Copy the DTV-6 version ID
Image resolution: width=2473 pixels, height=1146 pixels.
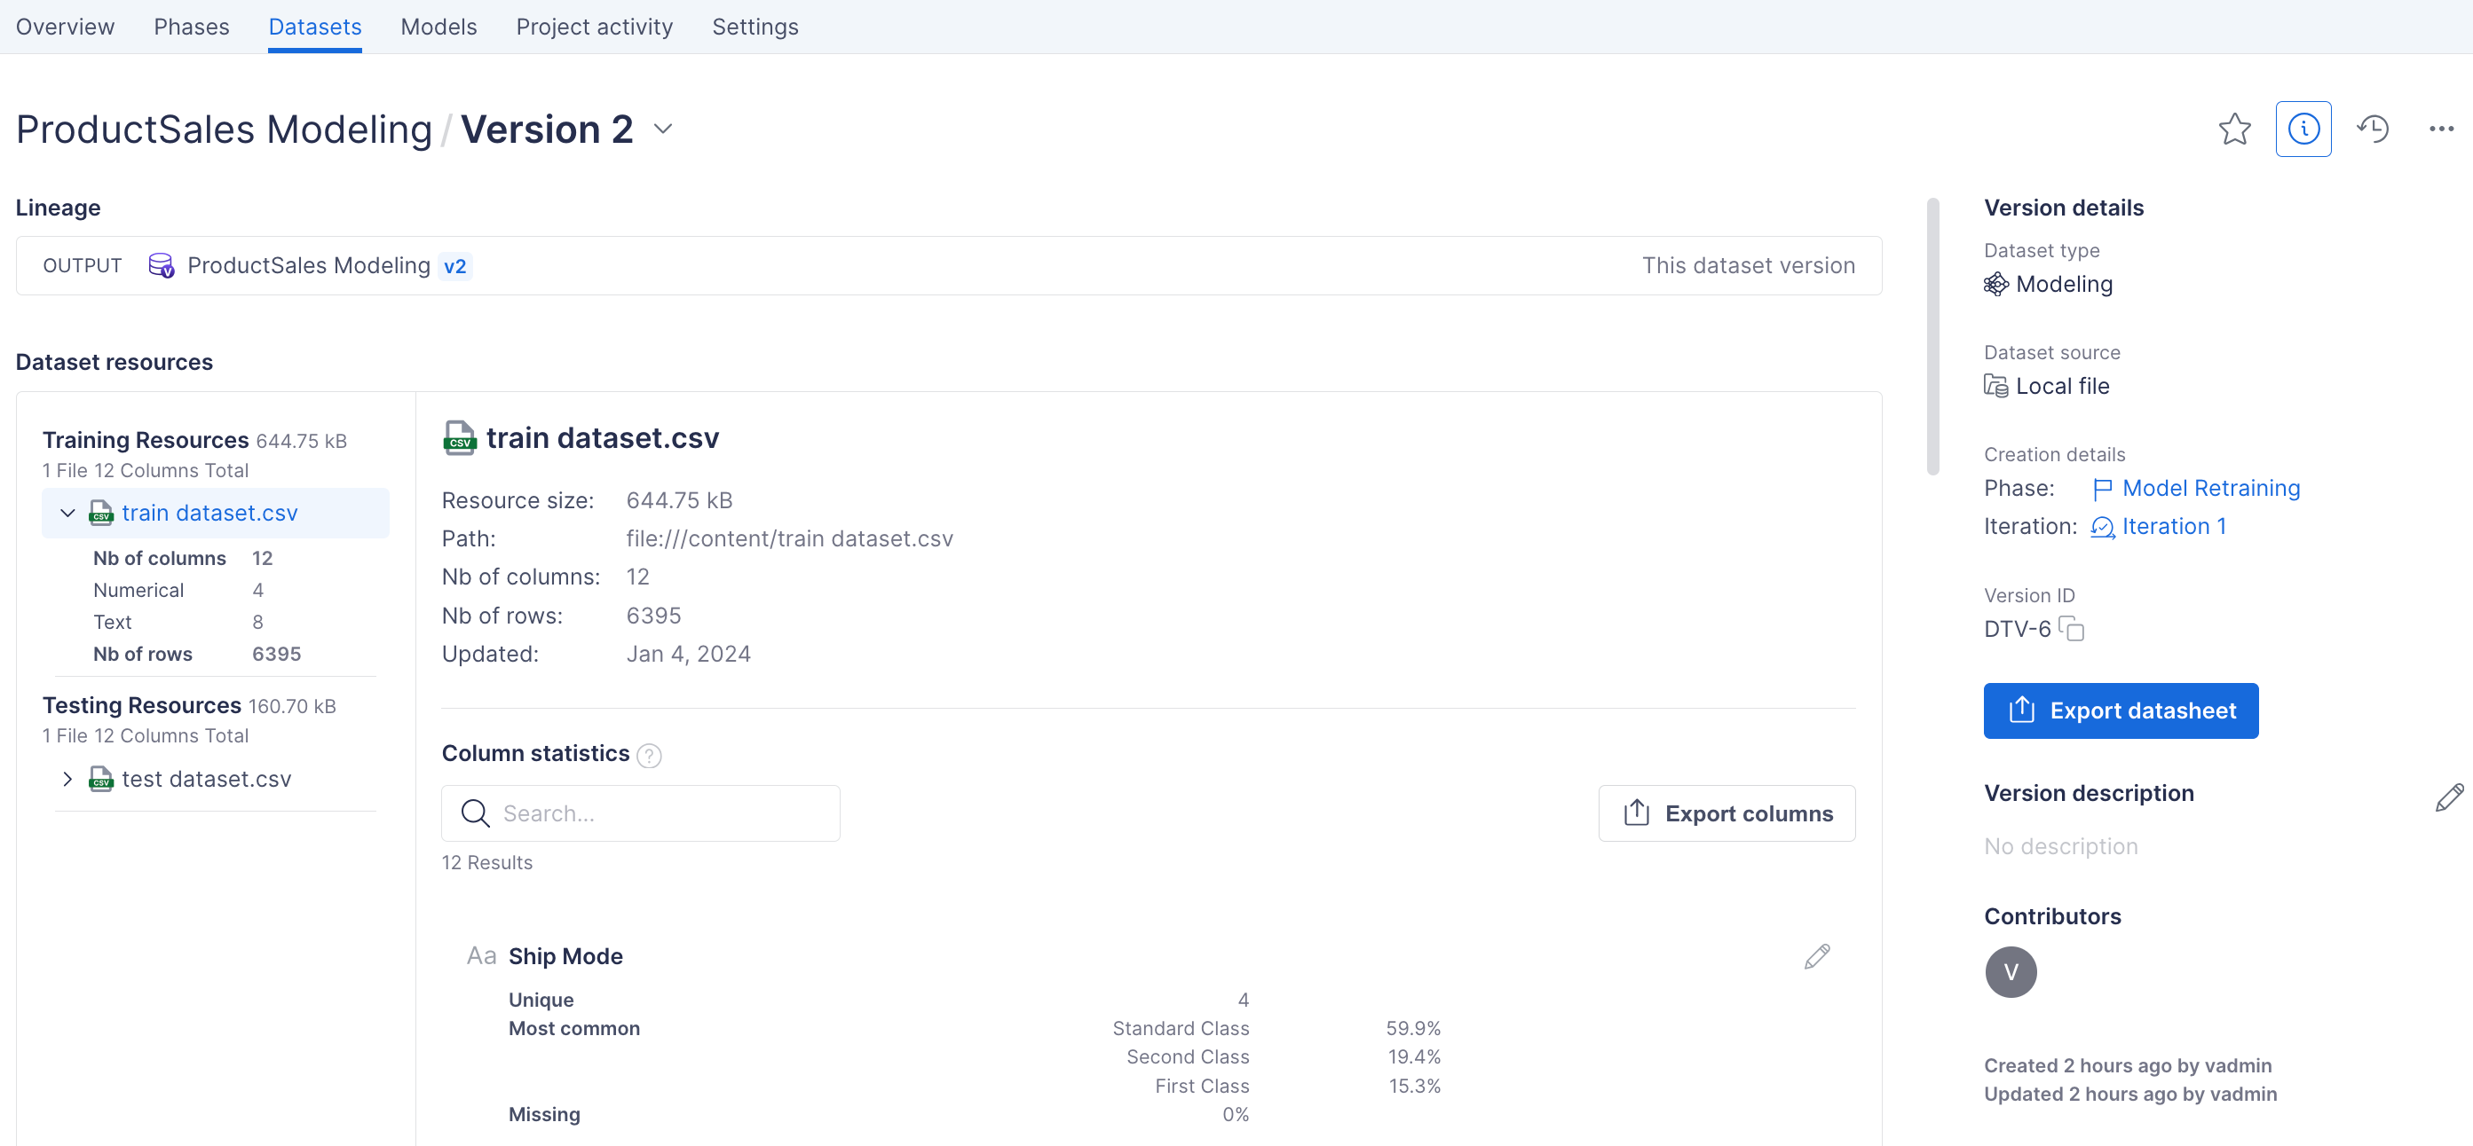pos(2072,629)
